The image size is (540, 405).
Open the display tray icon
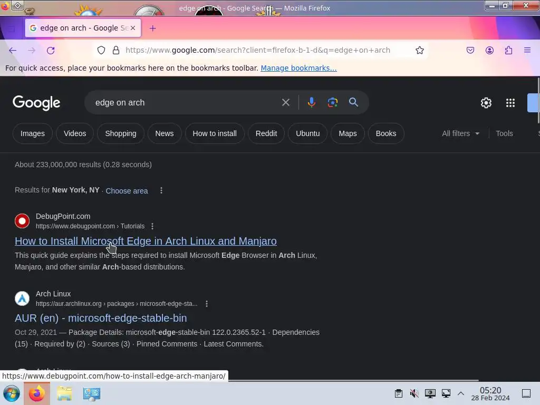coord(430,393)
